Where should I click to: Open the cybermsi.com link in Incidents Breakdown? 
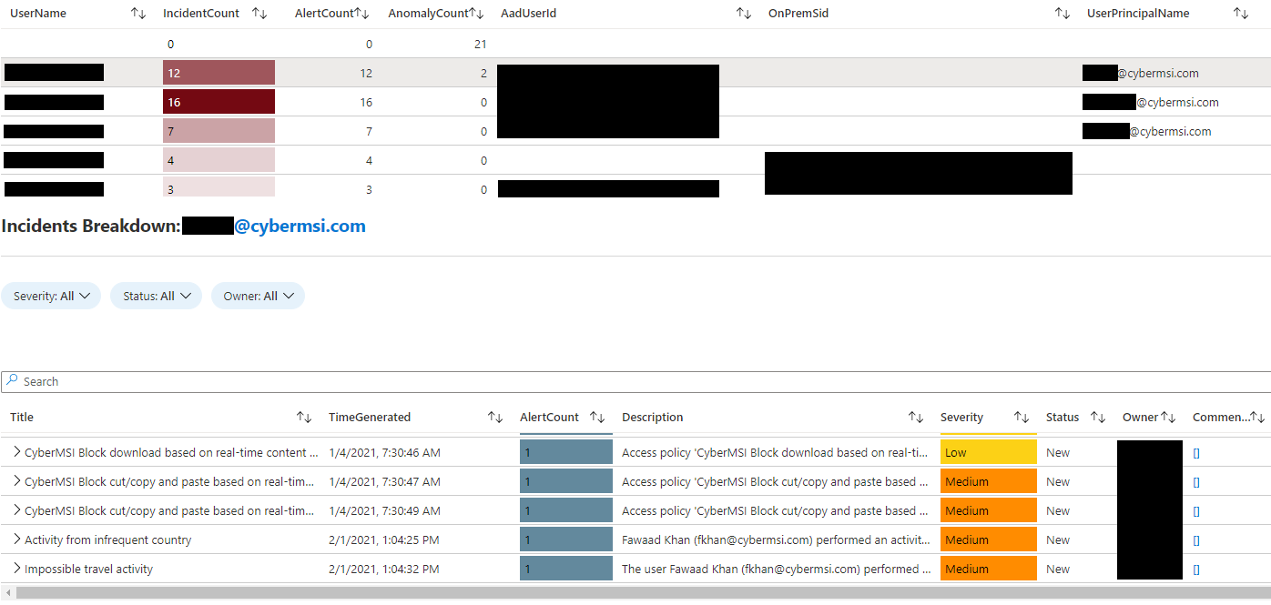(300, 227)
